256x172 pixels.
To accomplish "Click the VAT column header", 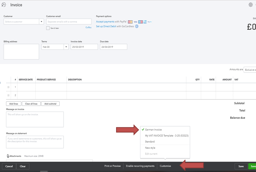I will coord(236,80).
